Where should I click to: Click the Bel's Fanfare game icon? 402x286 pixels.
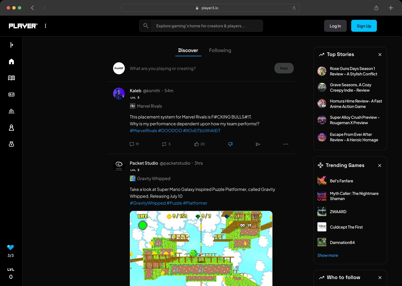coord(322,181)
